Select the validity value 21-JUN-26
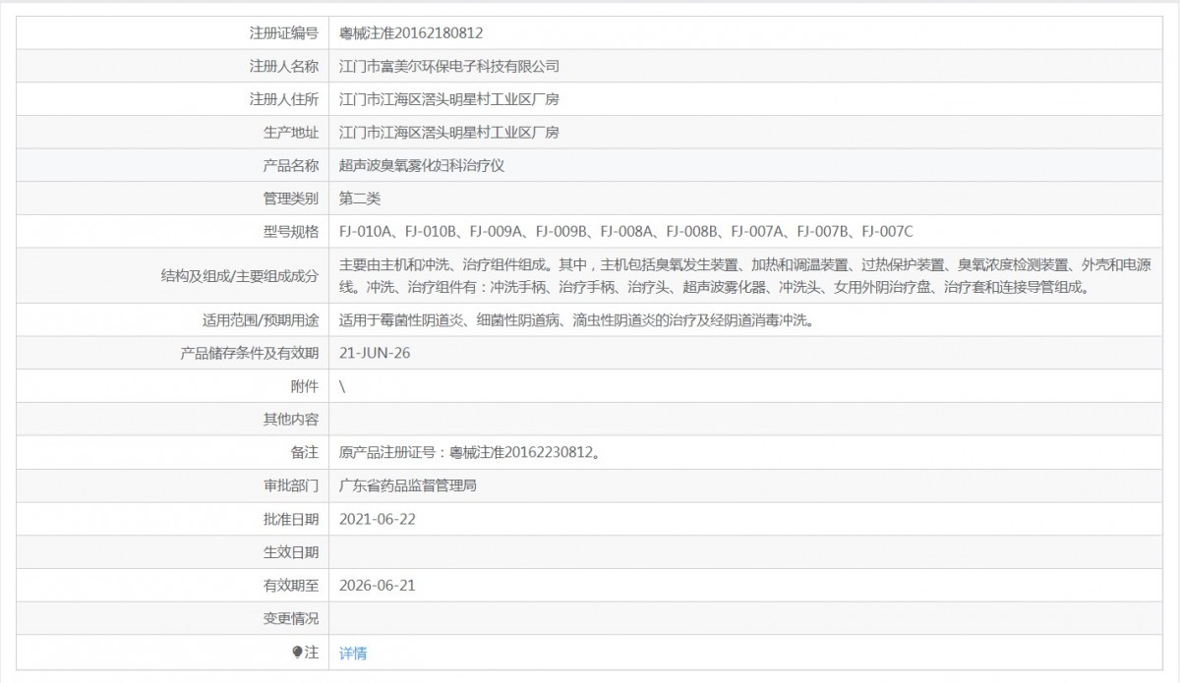1180x683 pixels. pos(374,354)
